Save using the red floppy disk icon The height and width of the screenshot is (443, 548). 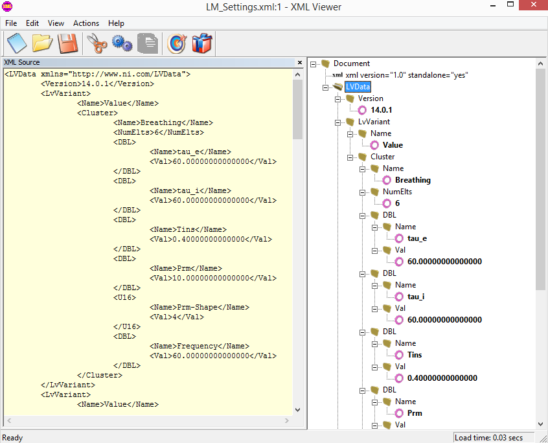tap(68, 43)
